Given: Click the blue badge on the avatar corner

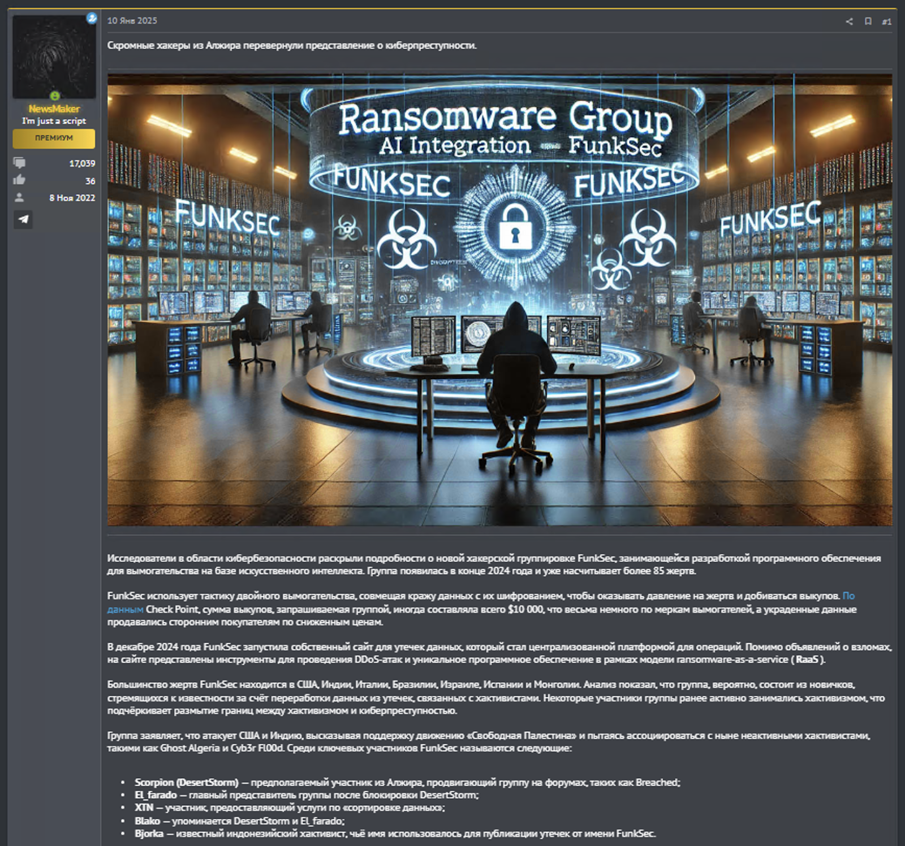Looking at the screenshot, I should [91, 19].
